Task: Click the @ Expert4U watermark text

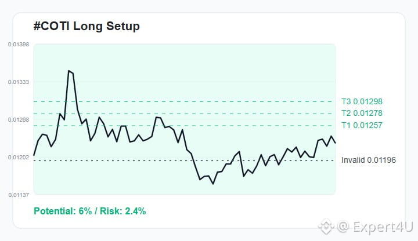Action: pos(375,227)
